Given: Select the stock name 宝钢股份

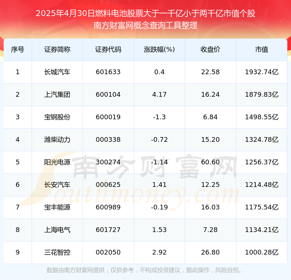Looking at the screenshot, I should coord(57,117).
